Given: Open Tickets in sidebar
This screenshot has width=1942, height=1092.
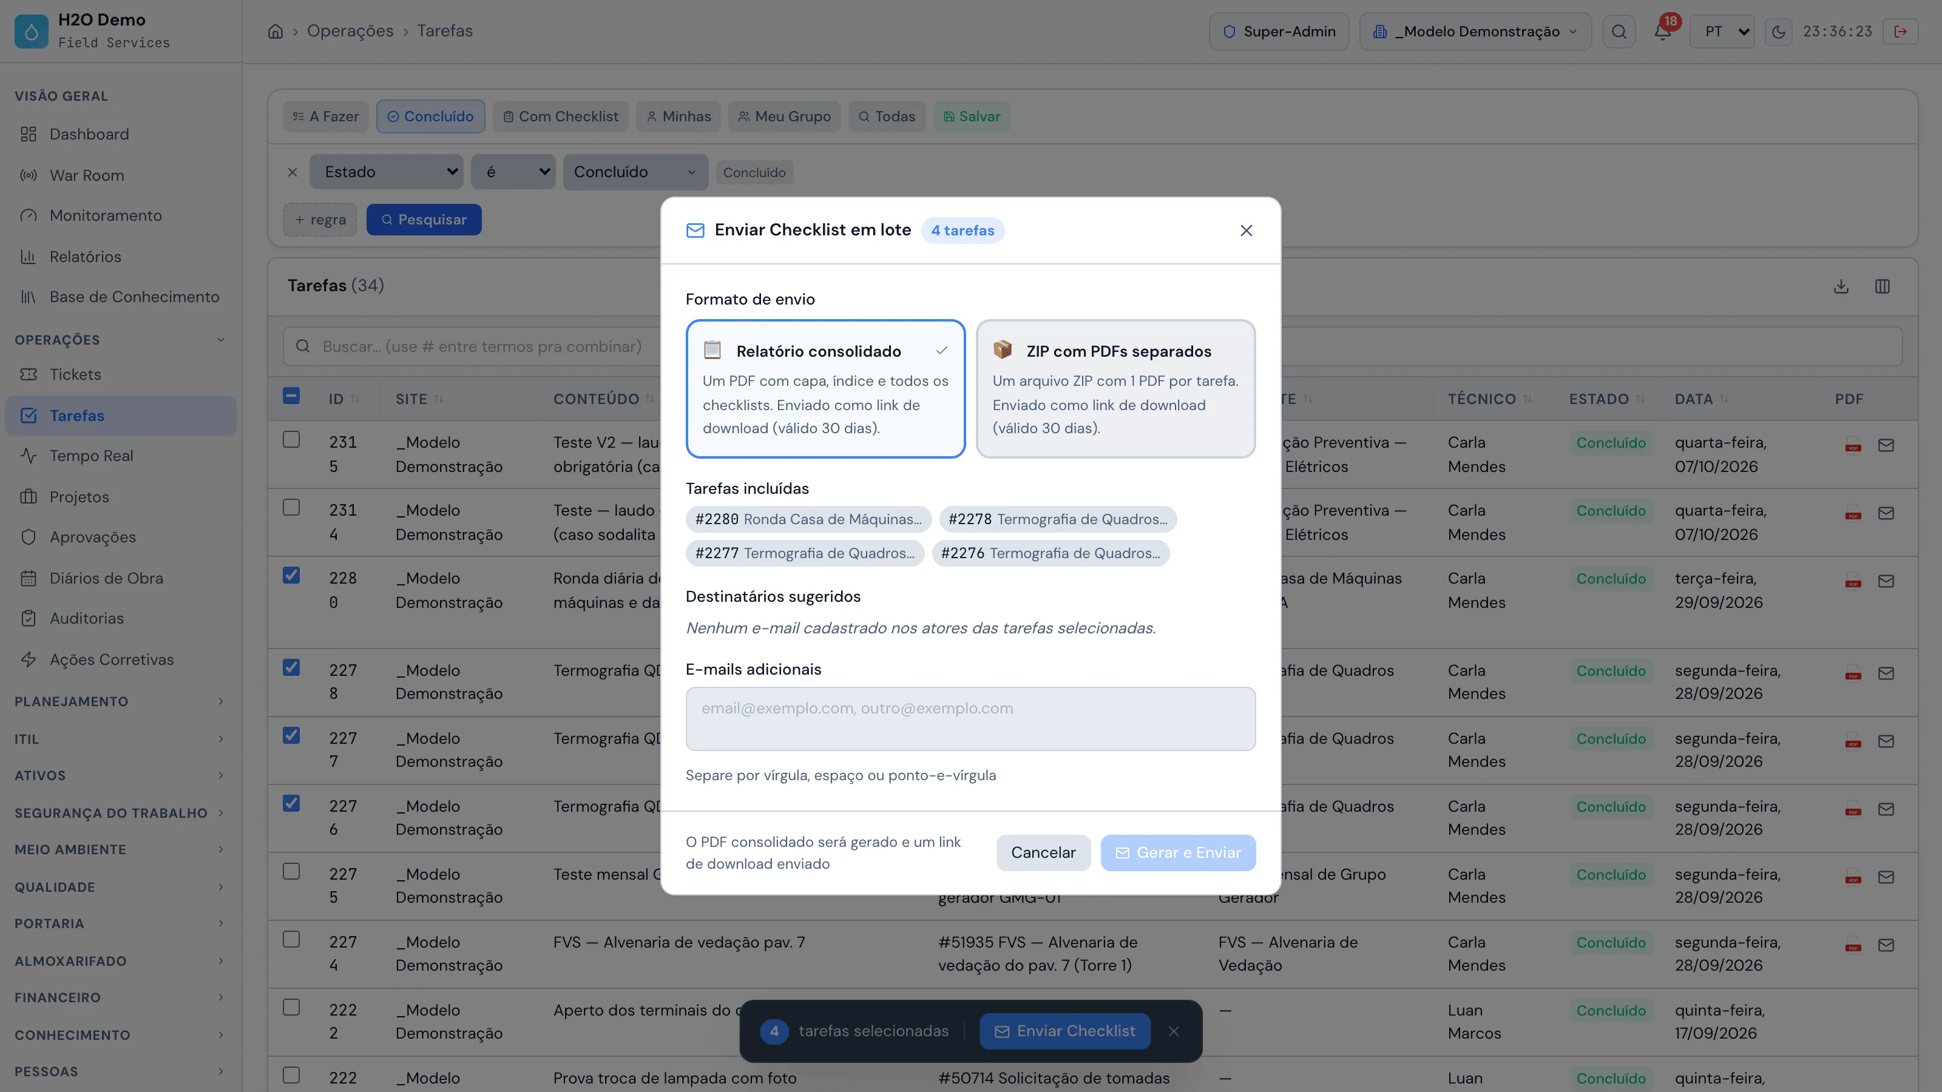Looking at the screenshot, I should (121, 374).
